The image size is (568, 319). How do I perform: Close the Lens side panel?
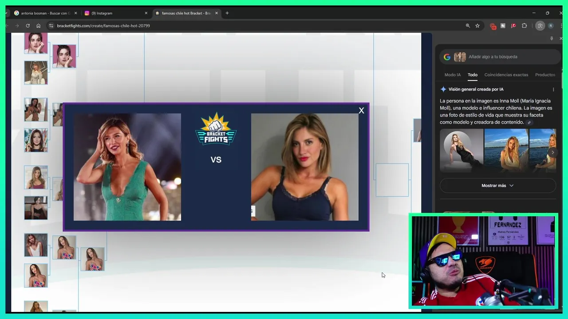pos(561,39)
